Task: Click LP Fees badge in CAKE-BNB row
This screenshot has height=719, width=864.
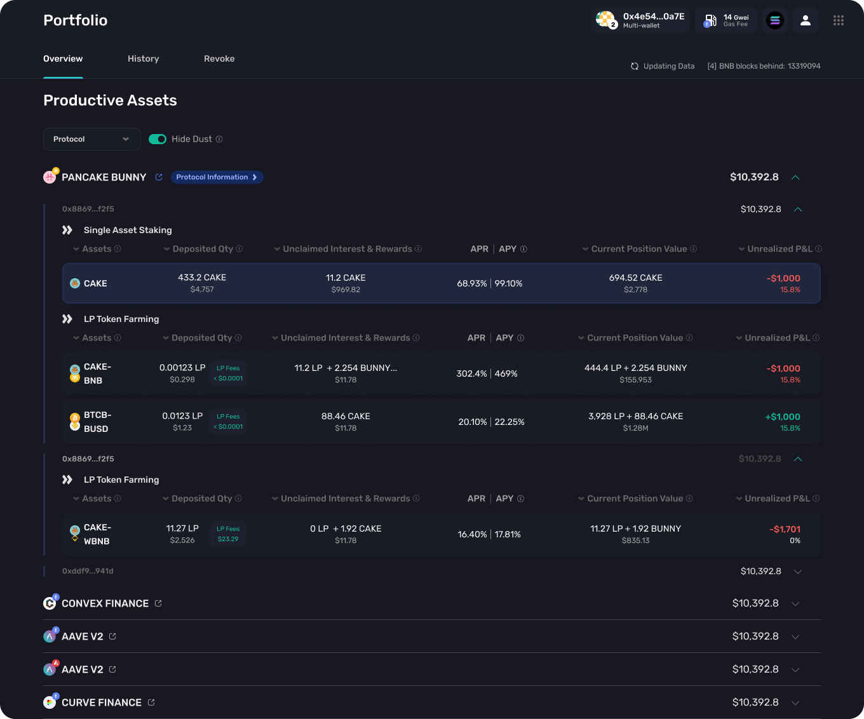Action: [228, 373]
